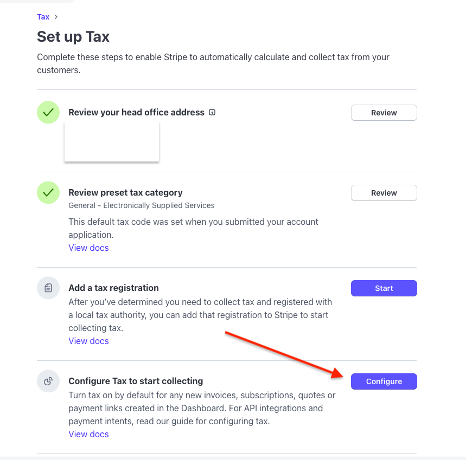Viewport: 466px width, 460px height.
Task: Click the blank address box under head office
Action: [111, 141]
